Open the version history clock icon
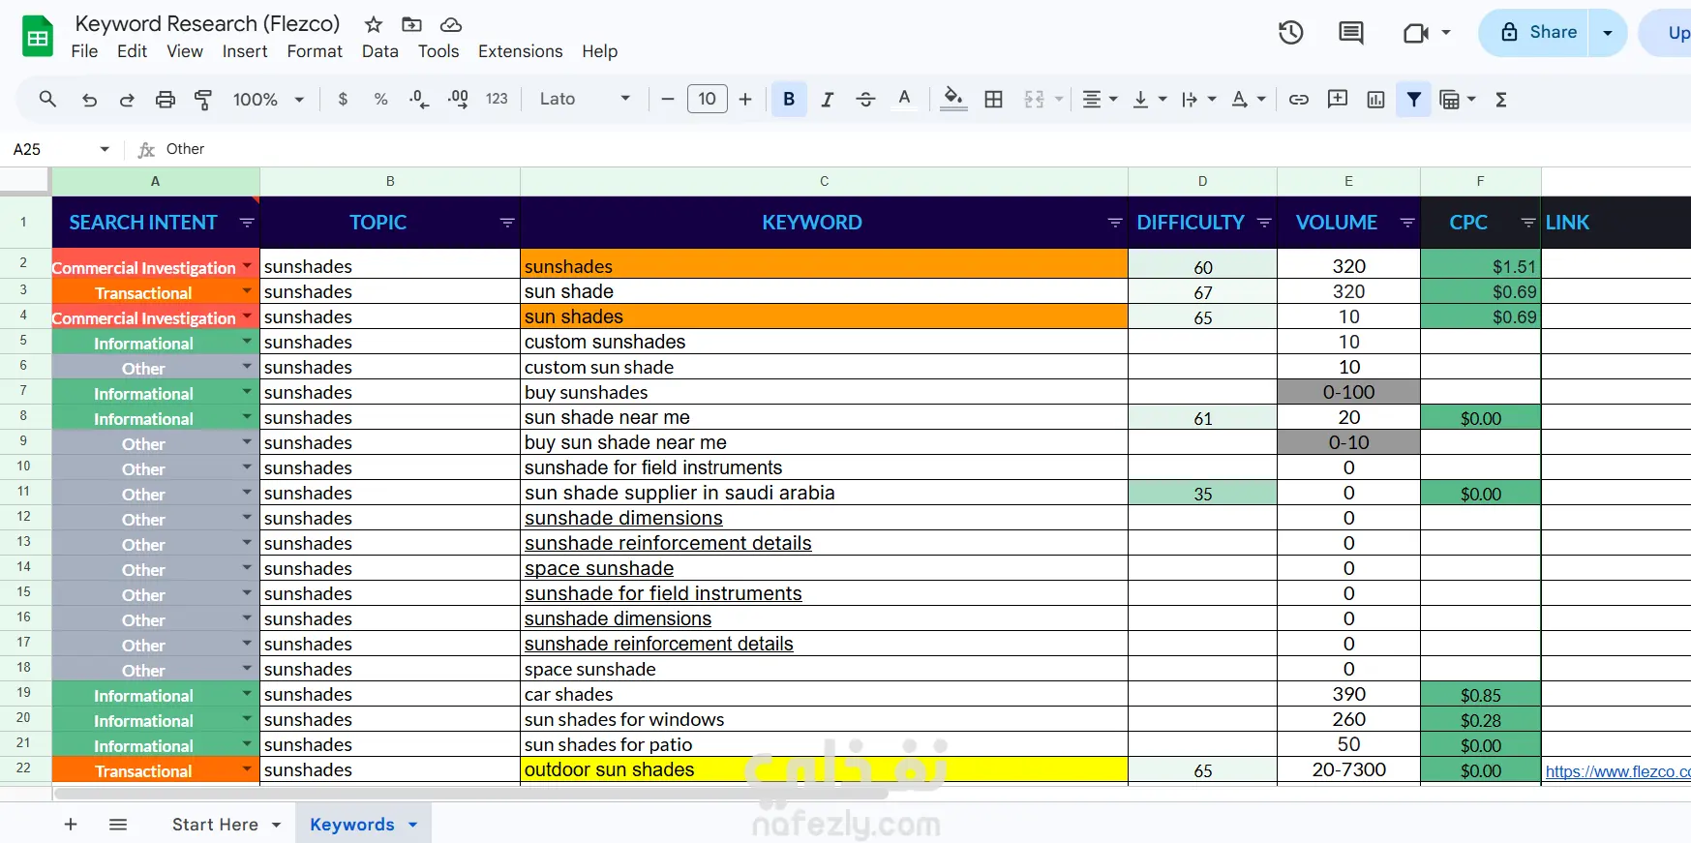Image resolution: width=1691 pixels, height=843 pixels. pos(1290,33)
